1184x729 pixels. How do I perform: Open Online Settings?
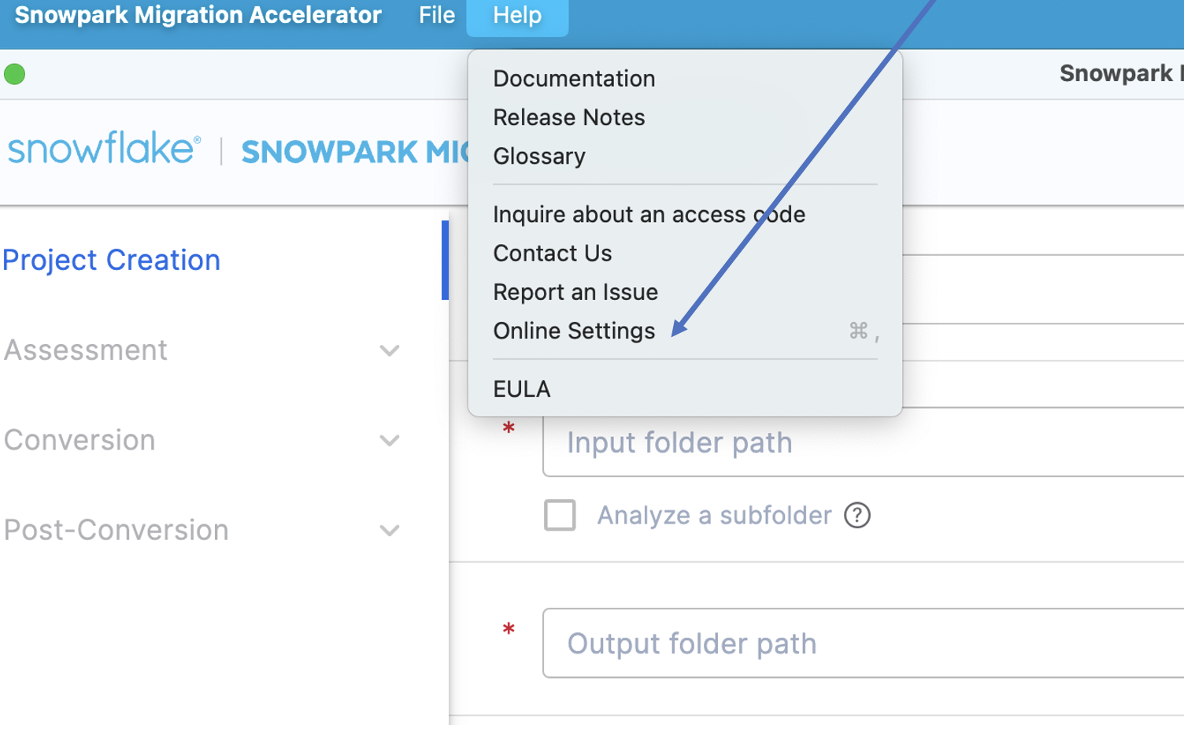click(x=574, y=331)
